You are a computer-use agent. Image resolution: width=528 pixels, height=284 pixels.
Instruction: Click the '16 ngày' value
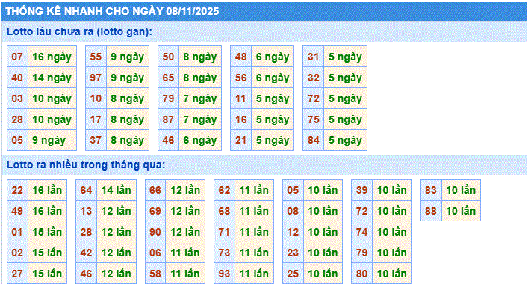pos(52,57)
